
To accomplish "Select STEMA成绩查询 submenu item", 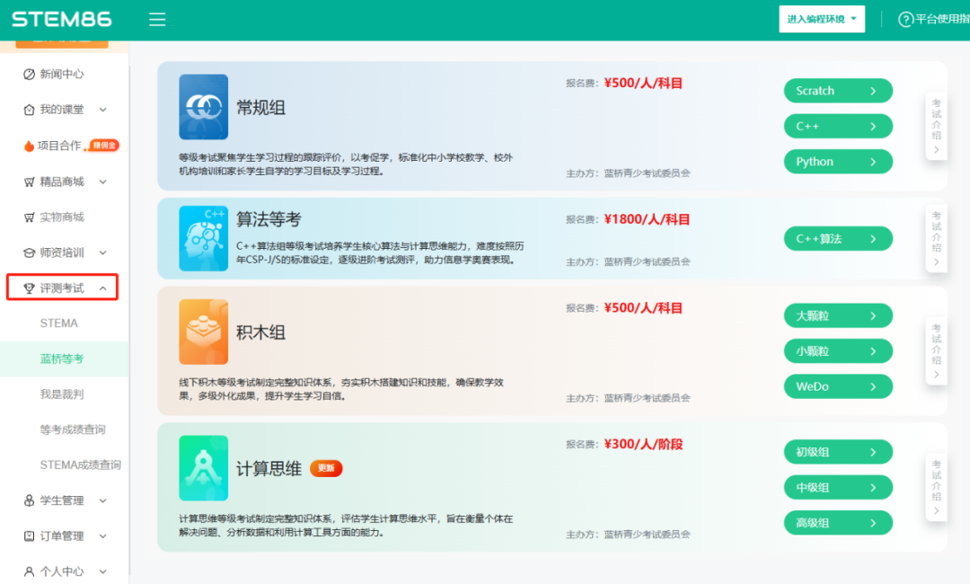I will [x=81, y=465].
